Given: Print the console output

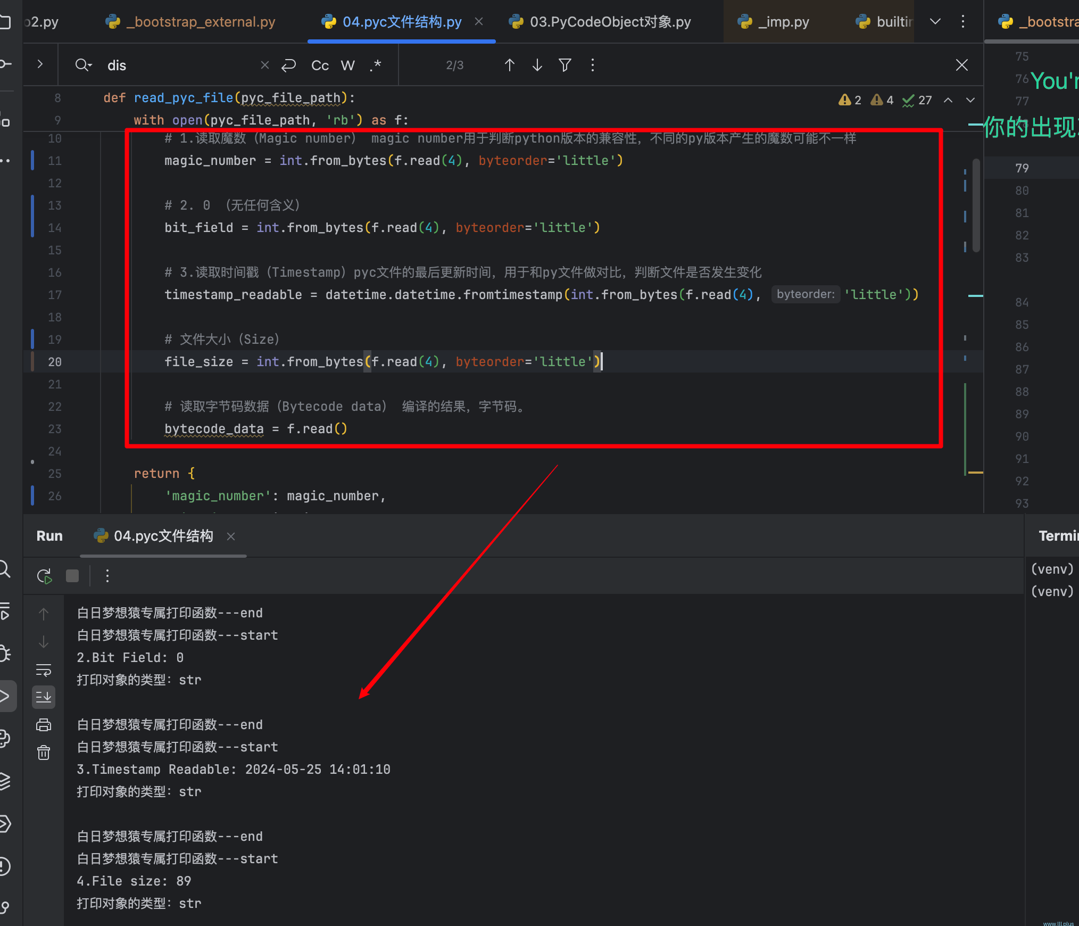Looking at the screenshot, I should (x=44, y=725).
